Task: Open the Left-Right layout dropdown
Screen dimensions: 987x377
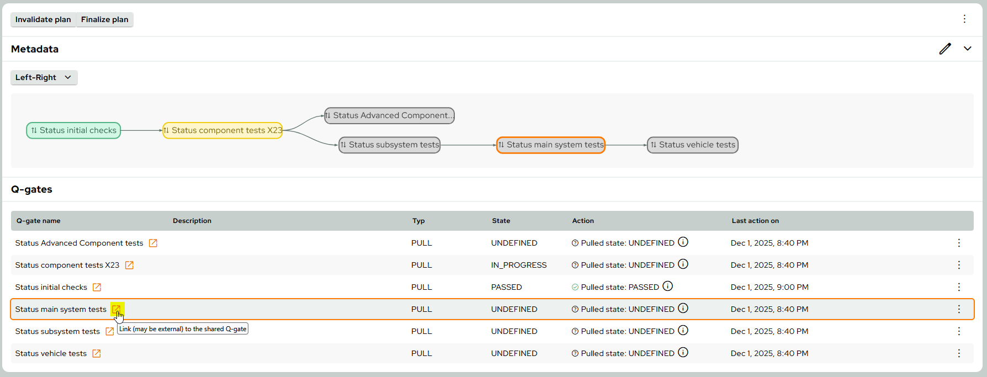Action: [x=44, y=77]
